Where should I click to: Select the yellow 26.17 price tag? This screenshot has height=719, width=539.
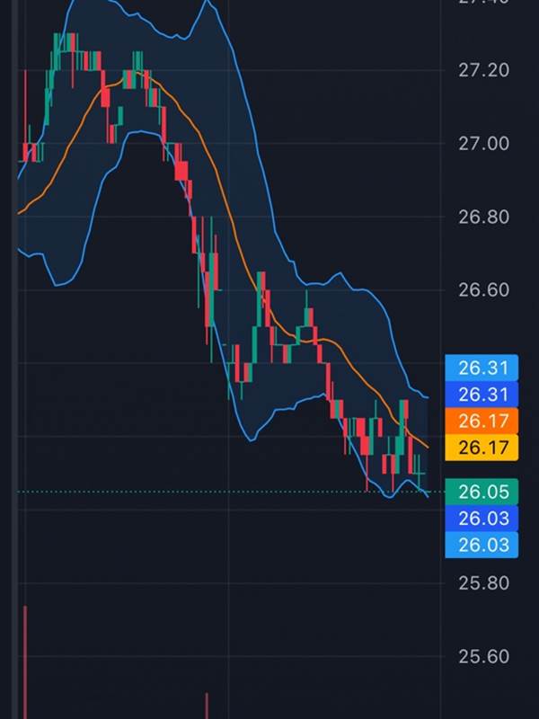482,447
